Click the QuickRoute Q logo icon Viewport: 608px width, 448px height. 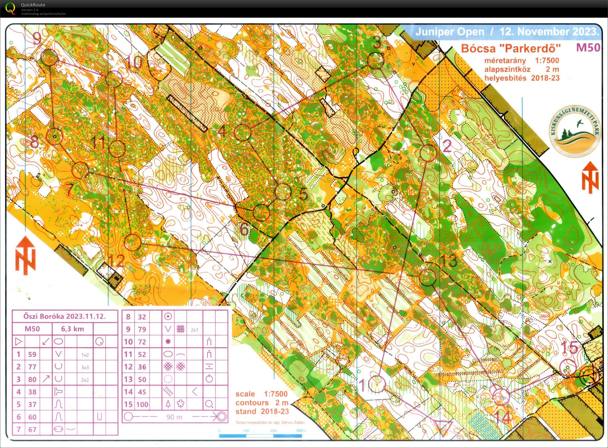[10, 8]
